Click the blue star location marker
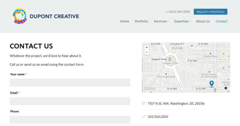 (x=212, y=83)
